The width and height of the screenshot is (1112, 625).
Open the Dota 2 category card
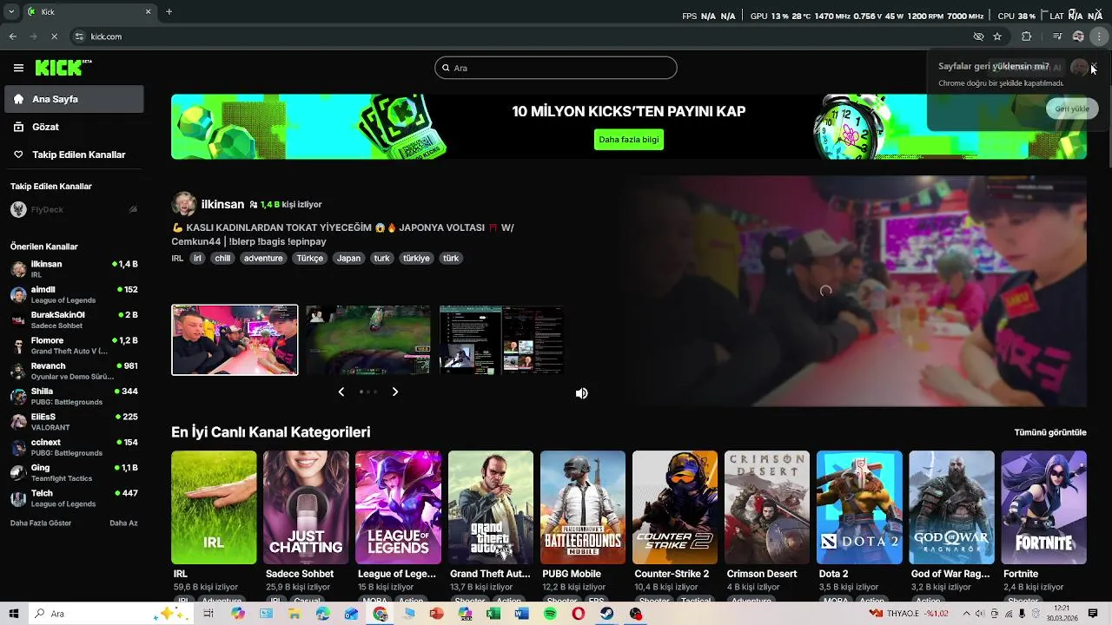click(859, 507)
